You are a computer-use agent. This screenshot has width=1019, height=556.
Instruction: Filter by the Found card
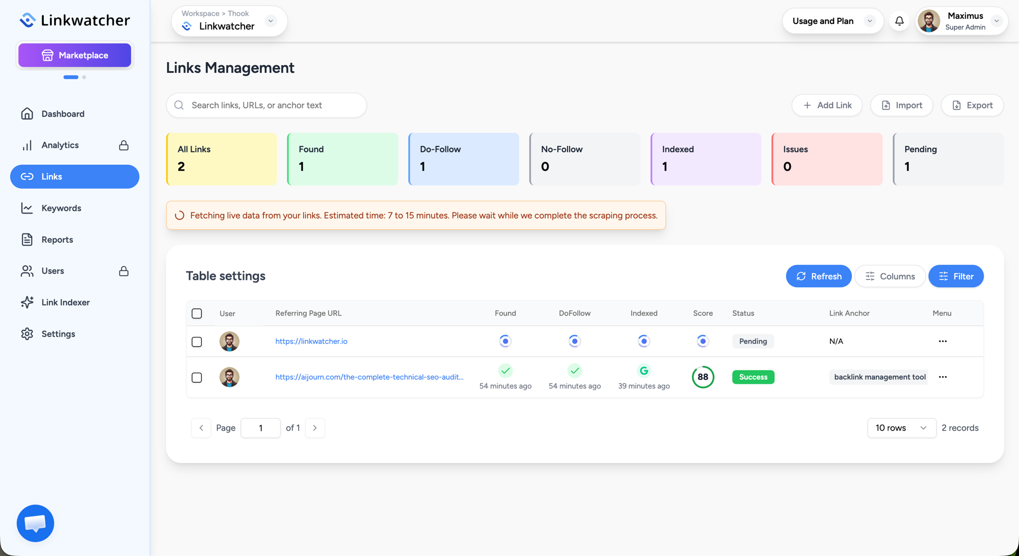pos(343,159)
